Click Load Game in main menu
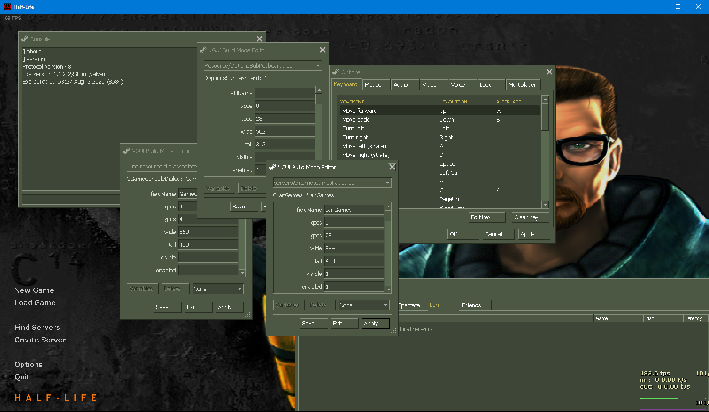 (35, 303)
